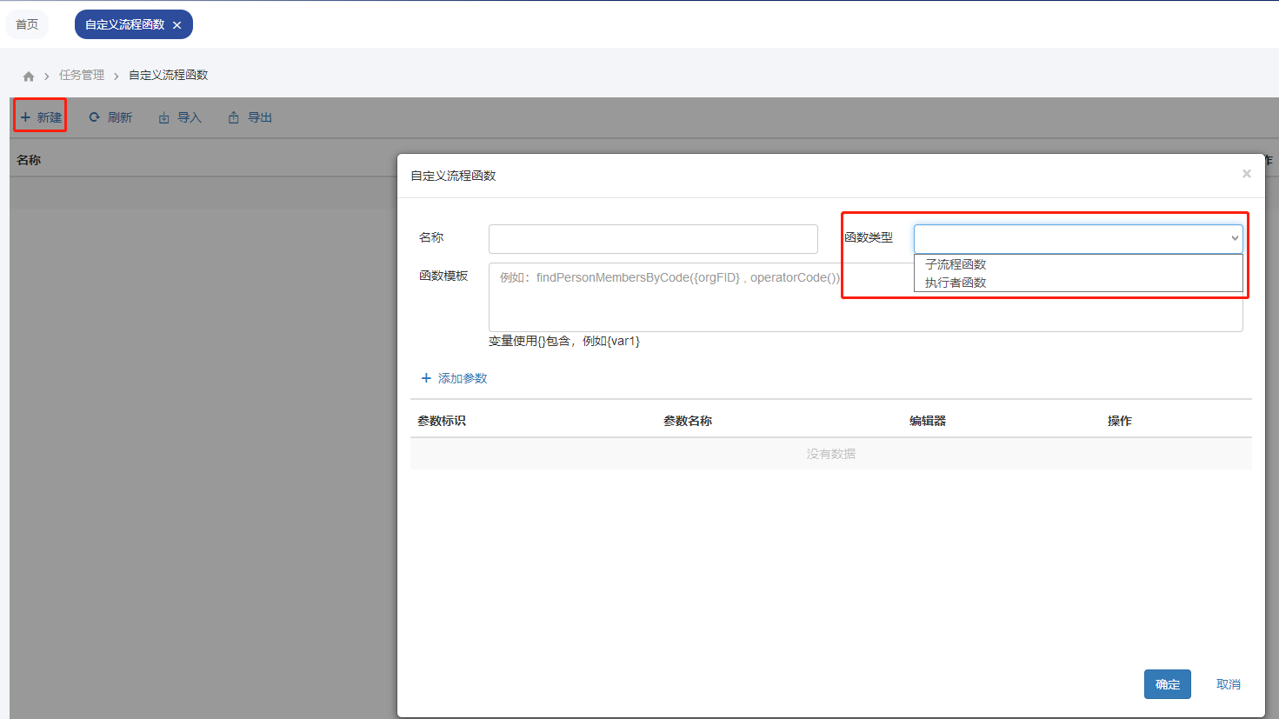Image resolution: width=1279 pixels, height=719 pixels.
Task: Open 任务管理 in the breadcrumb
Action: (82, 76)
